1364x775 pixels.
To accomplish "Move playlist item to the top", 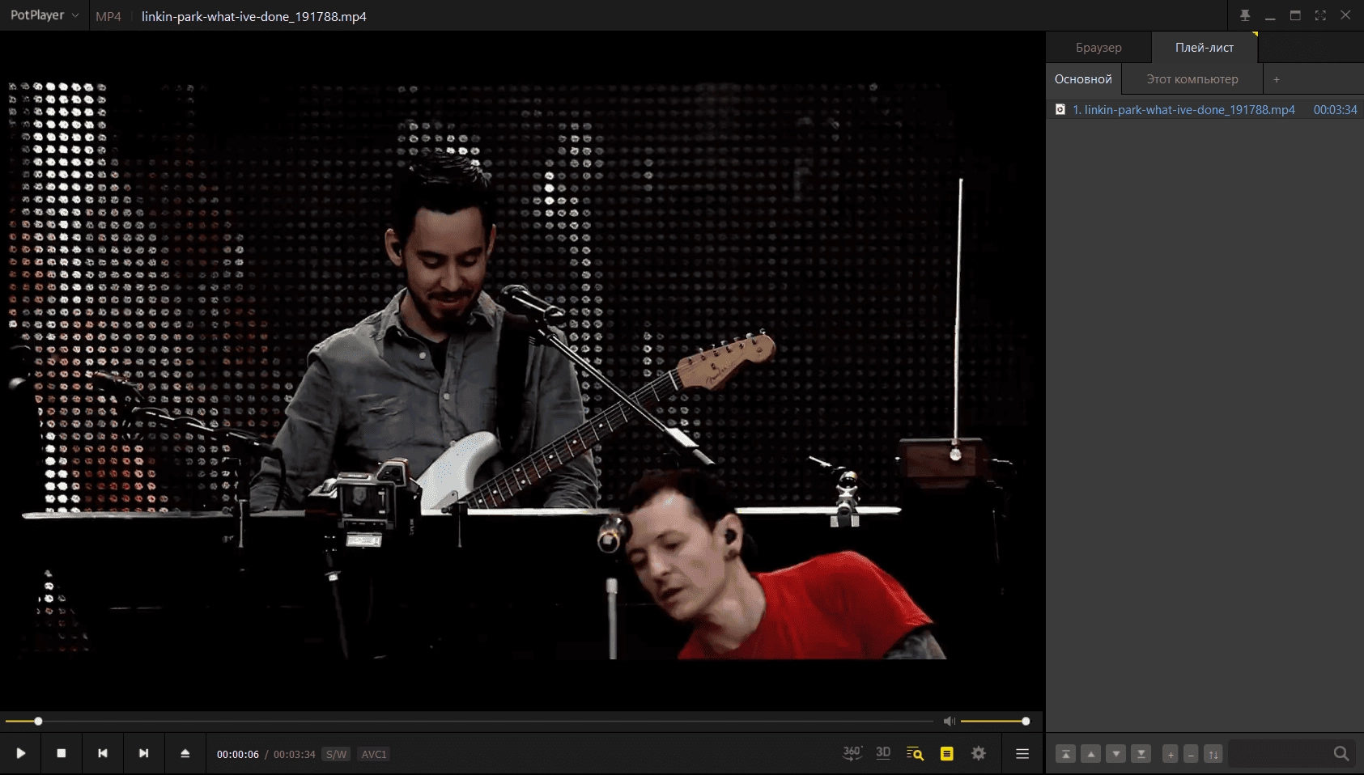I will tap(1066, 754).
